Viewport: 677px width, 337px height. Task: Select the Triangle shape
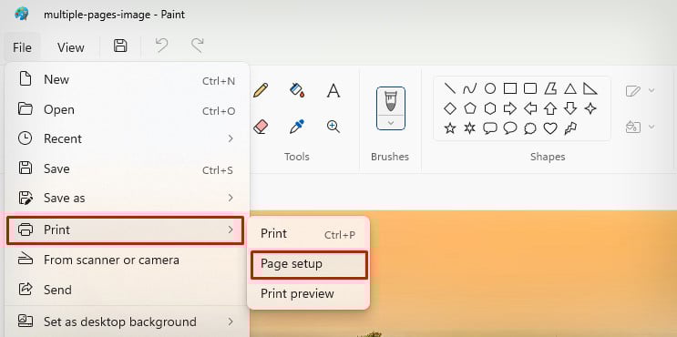click(570, 89)
